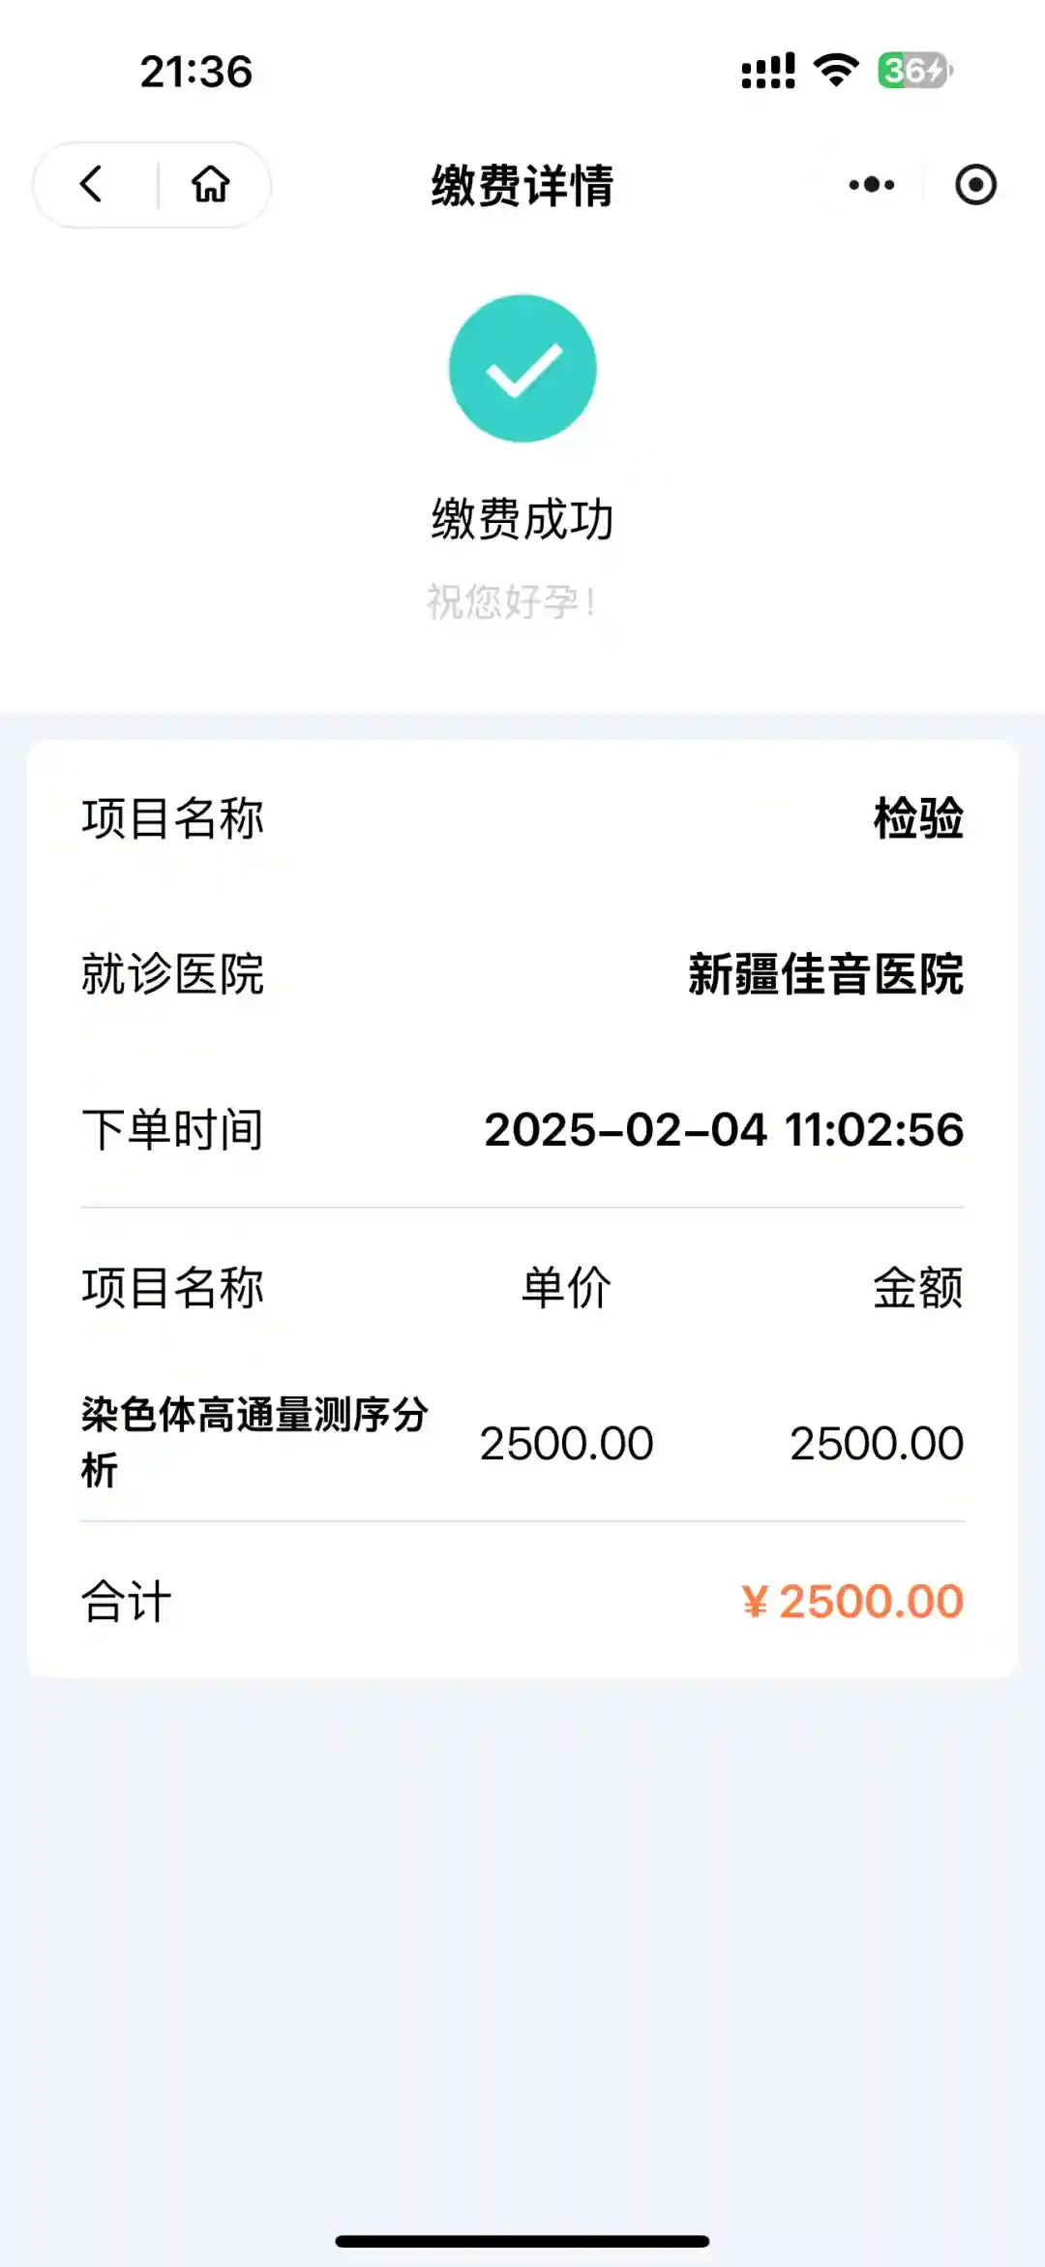Image resolution: width=1045 pixels, height=2267 pixels.
Task: Tap the order time 2025-02-04 11:02:56
Action: (724, 1130)
